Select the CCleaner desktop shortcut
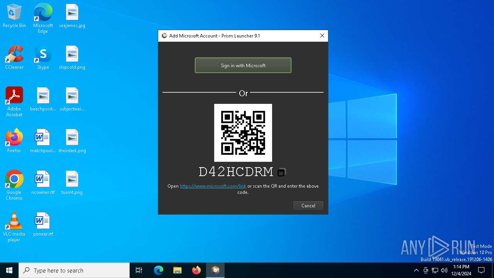The image size is (494, 278). (x=14, y=58)
